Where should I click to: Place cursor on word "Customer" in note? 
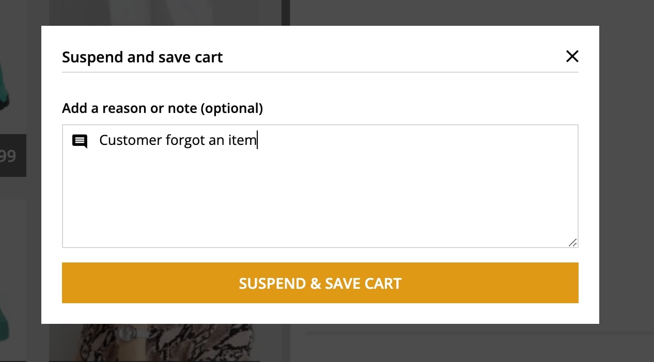point(130,140)
